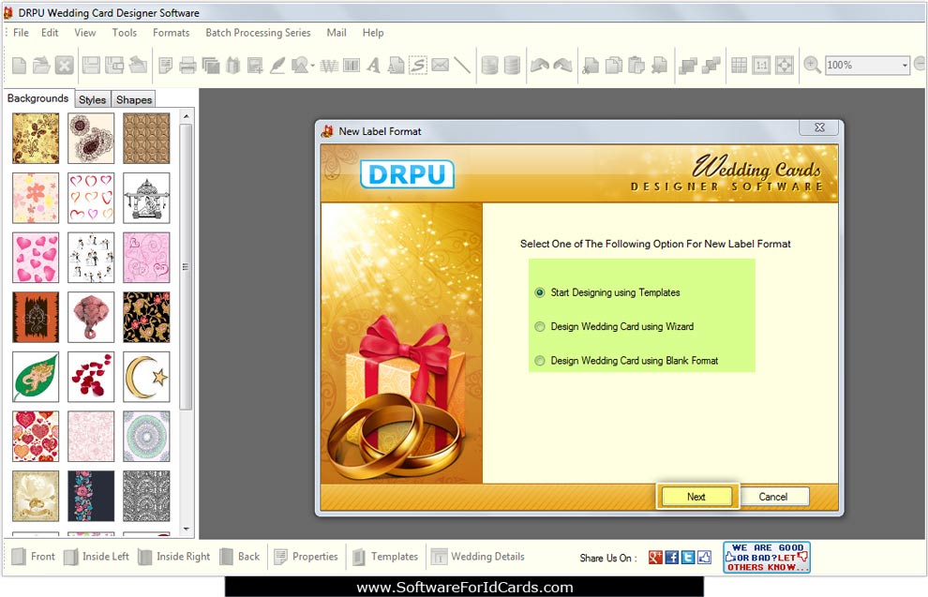Click the Cut scissors icon
Image resolution: width=928 pixels, height=597 pixels.
(x=591, y=65)
